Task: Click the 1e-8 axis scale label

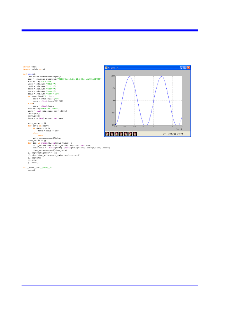Action: (179, 129)
